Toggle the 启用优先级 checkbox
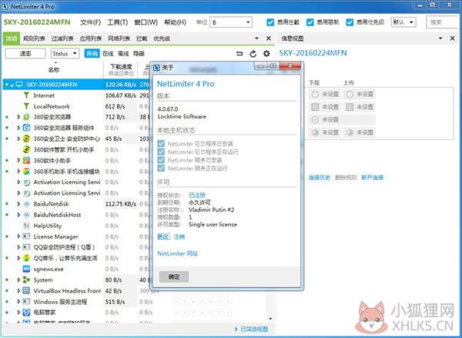This screenshot has height=338, width=462. [350, 22]
